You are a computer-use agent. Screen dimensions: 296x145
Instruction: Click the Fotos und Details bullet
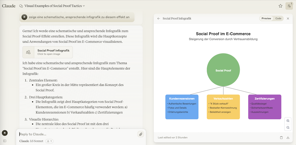coord(177,108)
